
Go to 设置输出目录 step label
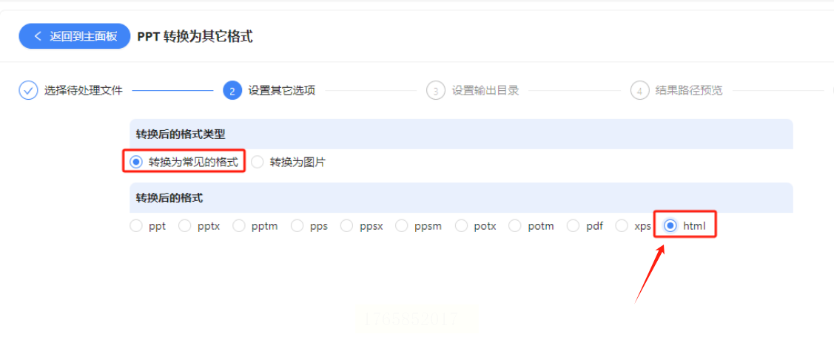click(x=485, y=90)
